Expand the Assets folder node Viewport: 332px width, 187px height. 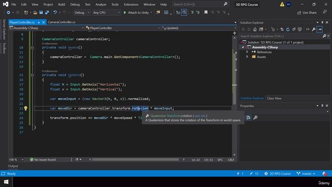coord(247,57)
